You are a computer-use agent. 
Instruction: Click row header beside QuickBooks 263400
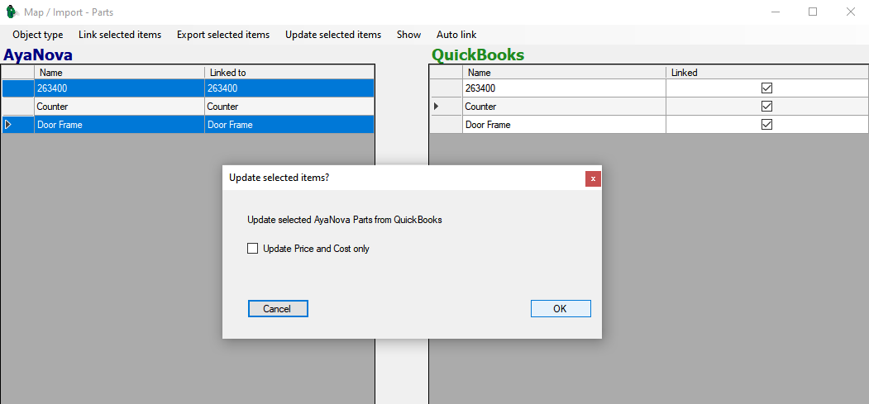pyautogui.click(x=446, y=88)
